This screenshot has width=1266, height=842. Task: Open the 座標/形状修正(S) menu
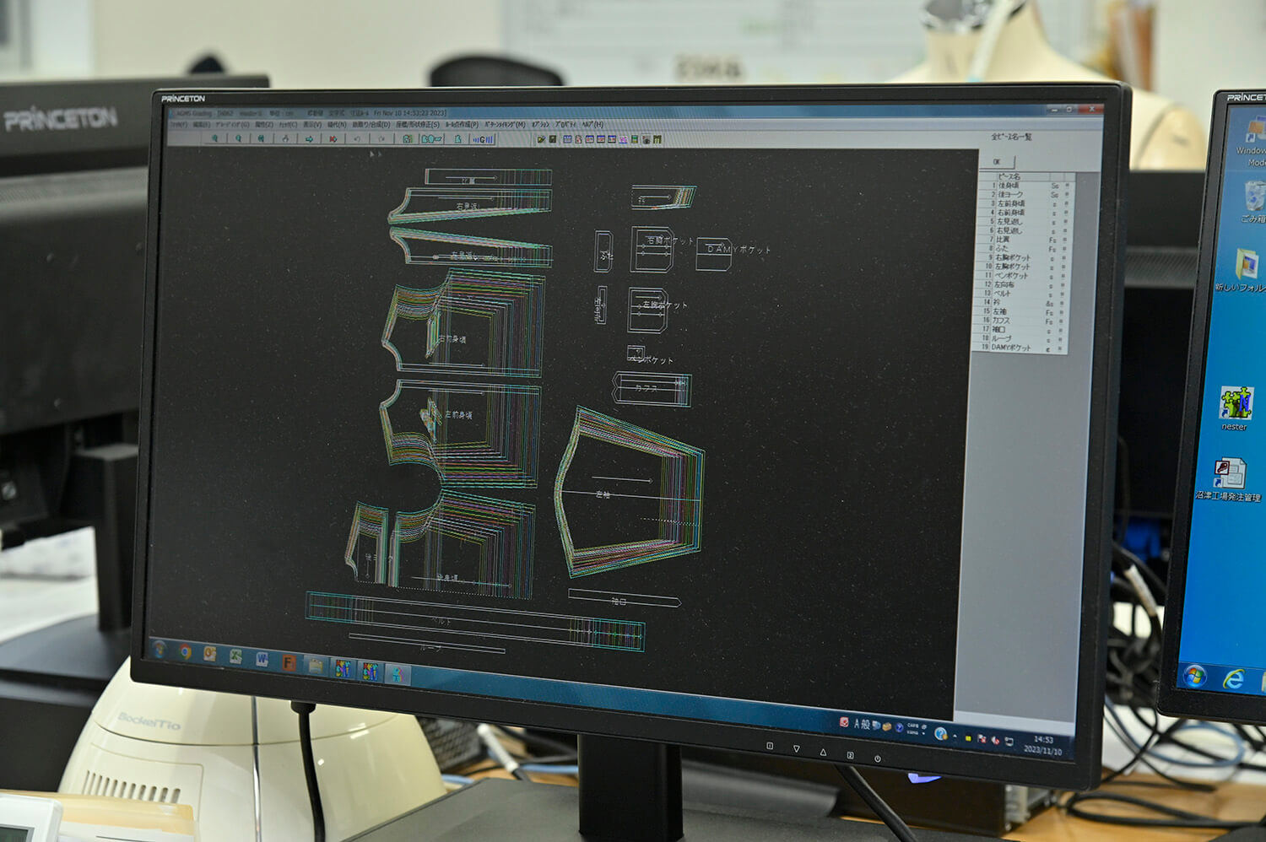point(418,124)
